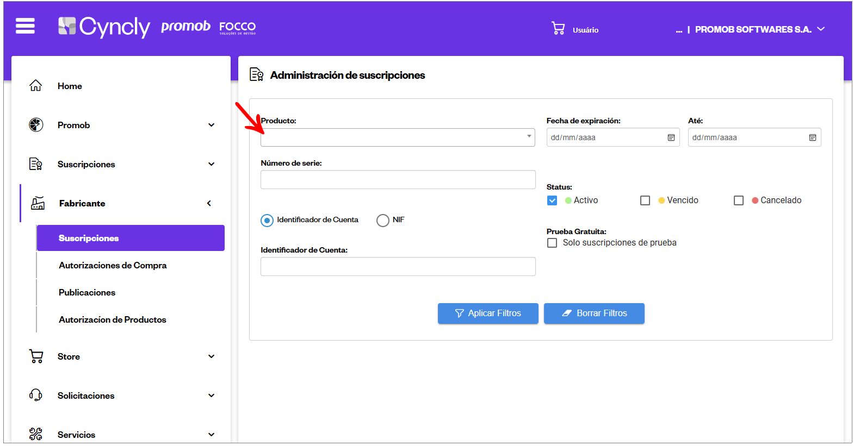Open the PROMOB SOFTWARES S.A. account dropdown

tap(760, 29)
